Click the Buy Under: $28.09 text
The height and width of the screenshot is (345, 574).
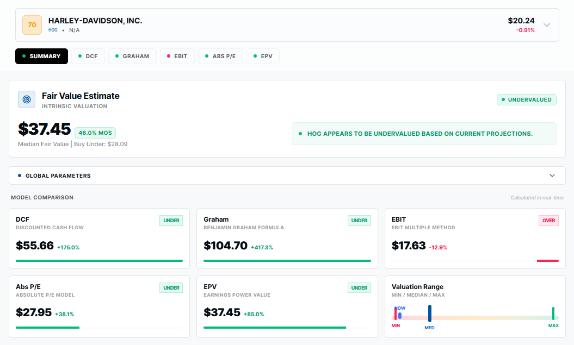click(101, 144)
